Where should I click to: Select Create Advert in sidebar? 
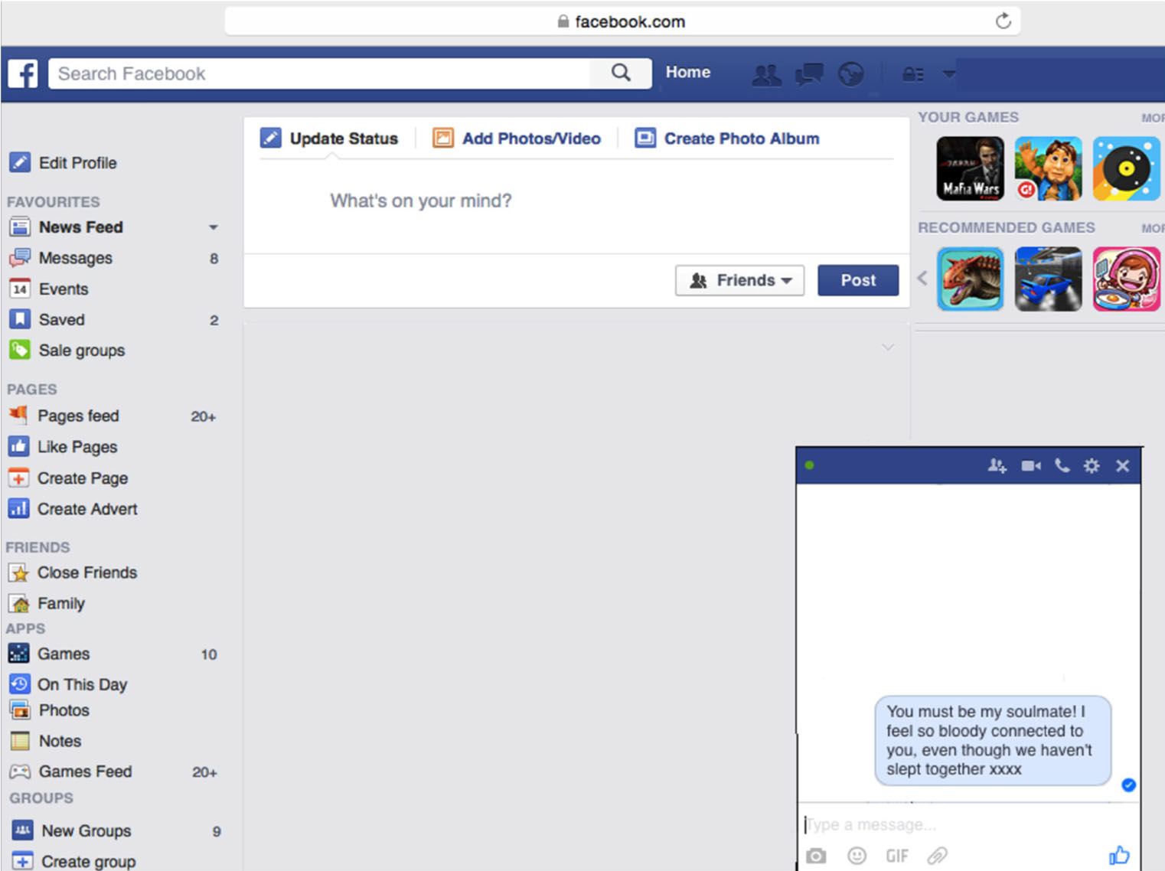73,508
